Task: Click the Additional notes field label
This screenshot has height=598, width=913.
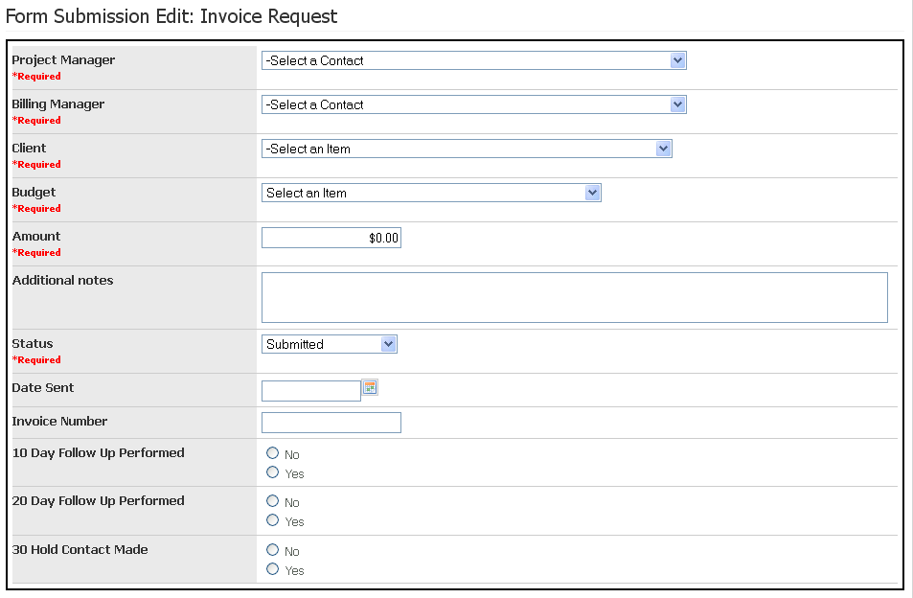Action: pyautogui.click(x=62, y=281)
